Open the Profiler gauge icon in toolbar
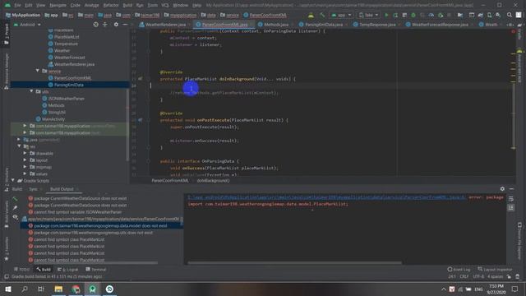Screen dimensions: 526x296 pyautogui.click(x=431, y=15)
